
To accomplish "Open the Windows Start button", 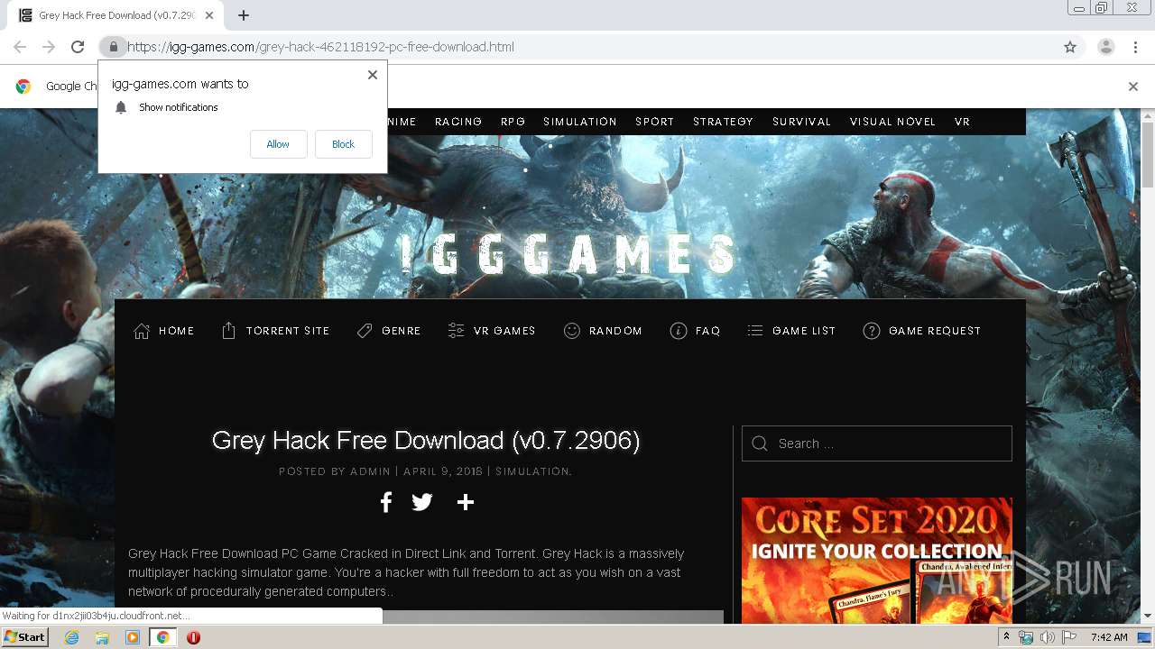I will [x=24, y=637].
